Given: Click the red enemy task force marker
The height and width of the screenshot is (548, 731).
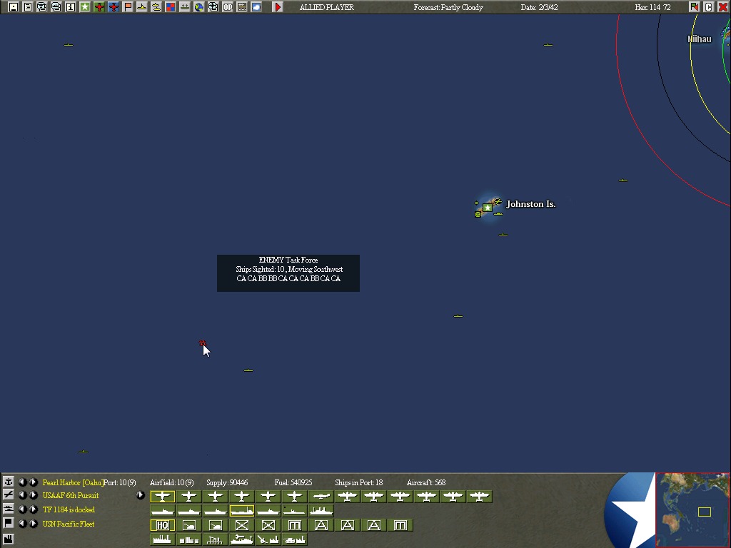Looking at the screenshot, I should pos(202,343).
